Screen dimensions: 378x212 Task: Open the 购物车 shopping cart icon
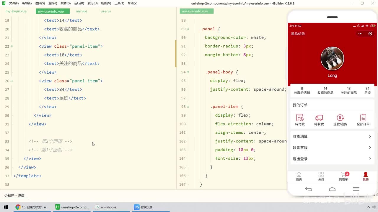click(x=343, y=175)
